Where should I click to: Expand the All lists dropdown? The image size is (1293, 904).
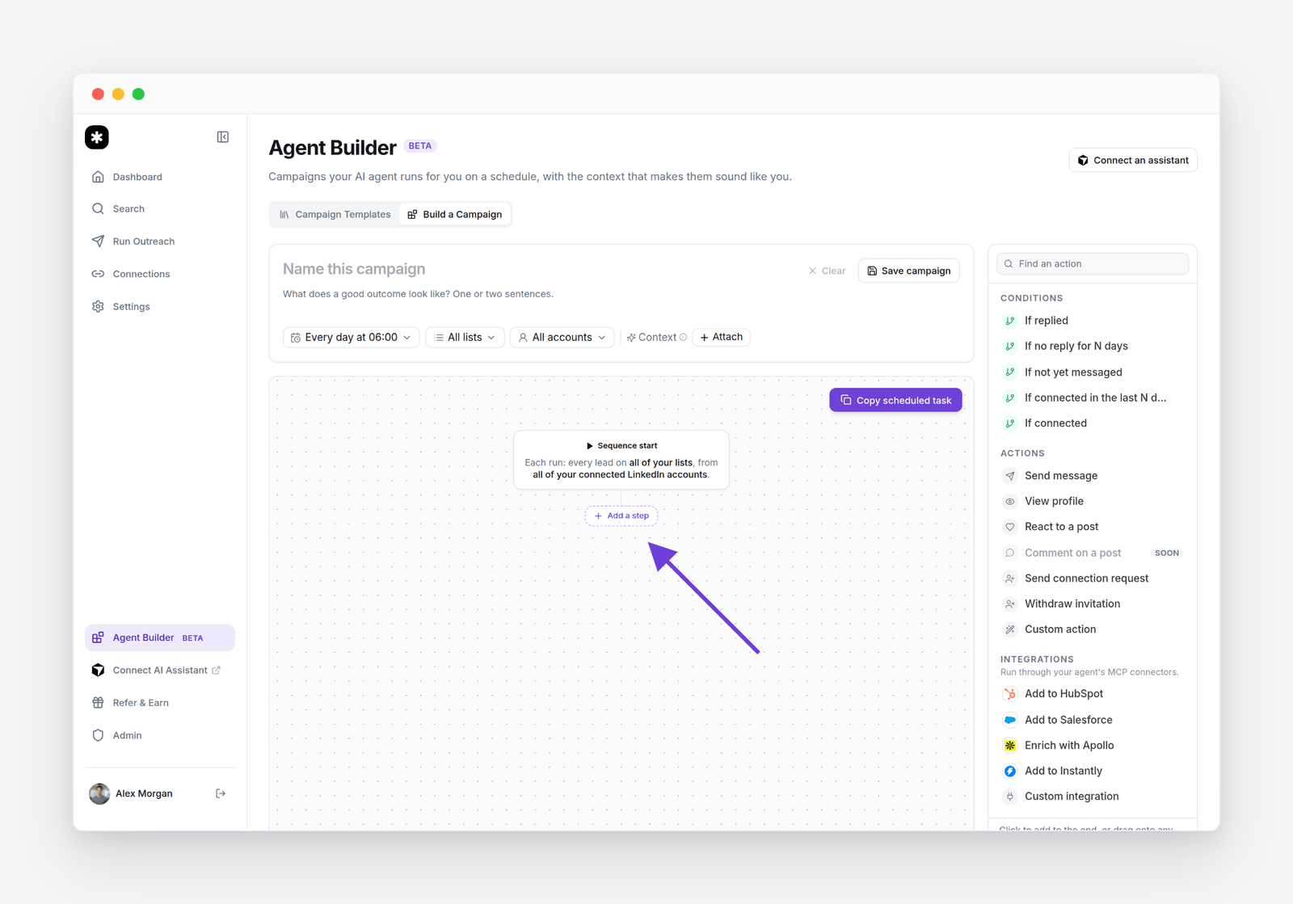465,337
